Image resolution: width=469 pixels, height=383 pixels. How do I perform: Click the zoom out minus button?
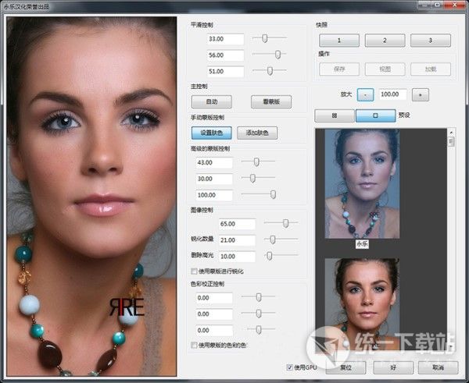tap(366, 94)
